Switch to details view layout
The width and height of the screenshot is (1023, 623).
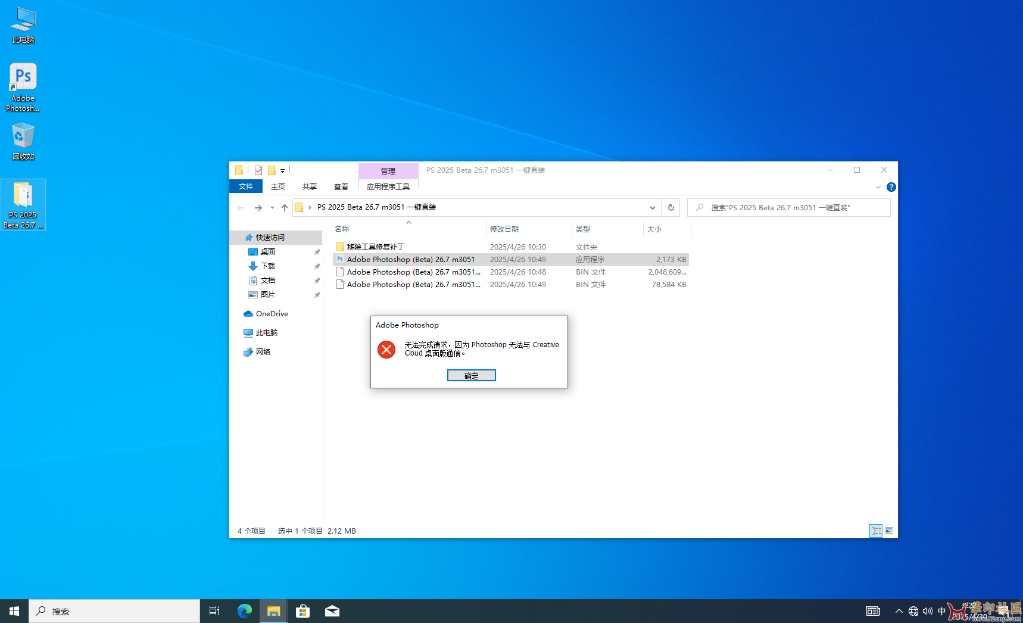pos(876,531)
